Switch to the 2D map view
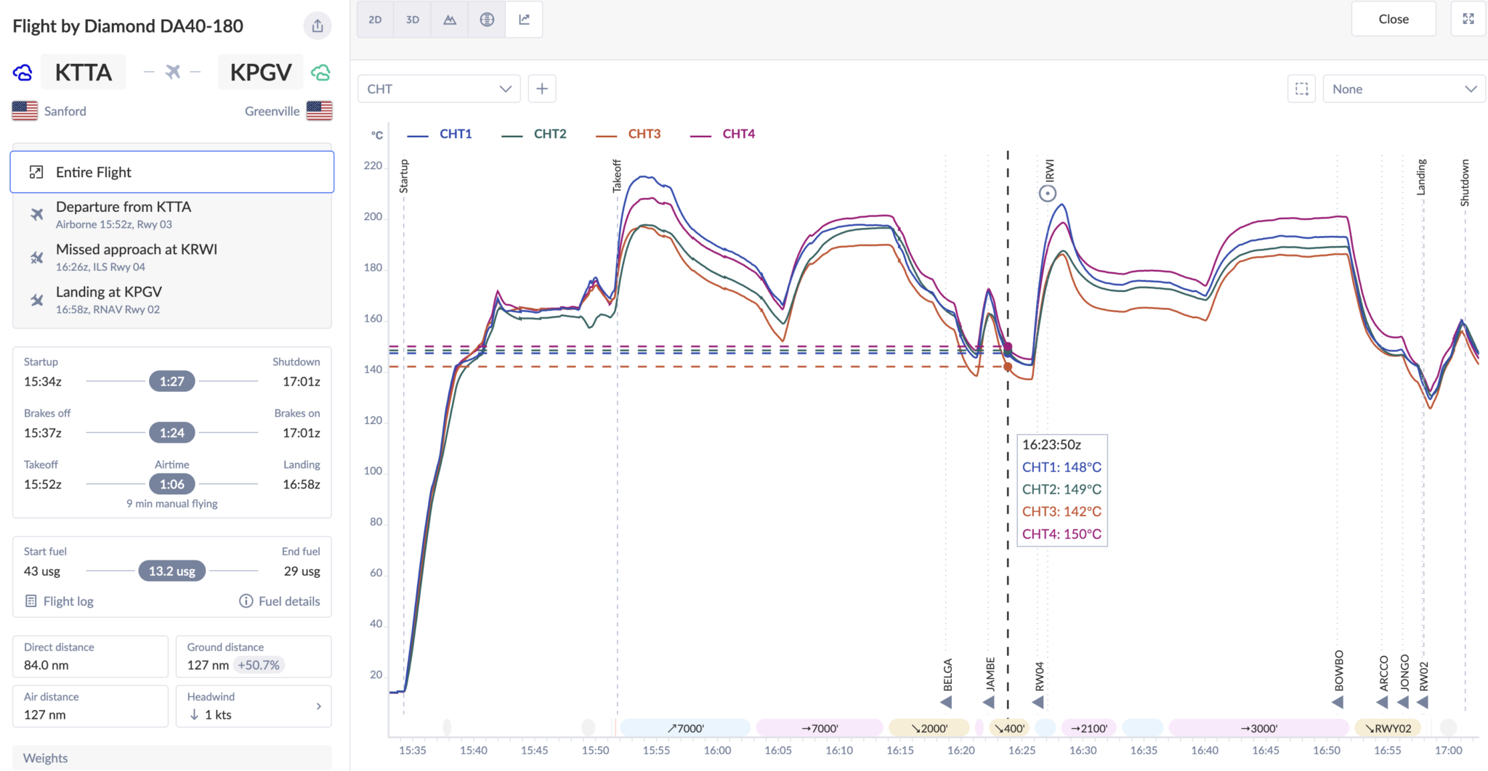 pyautogui.click(x=375, y=20)
